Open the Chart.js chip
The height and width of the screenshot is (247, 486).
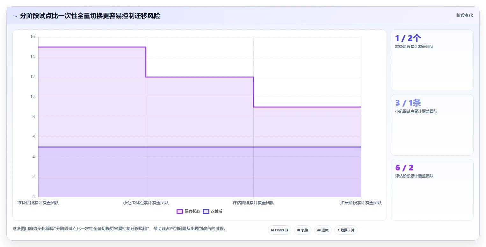pos(279,230)
